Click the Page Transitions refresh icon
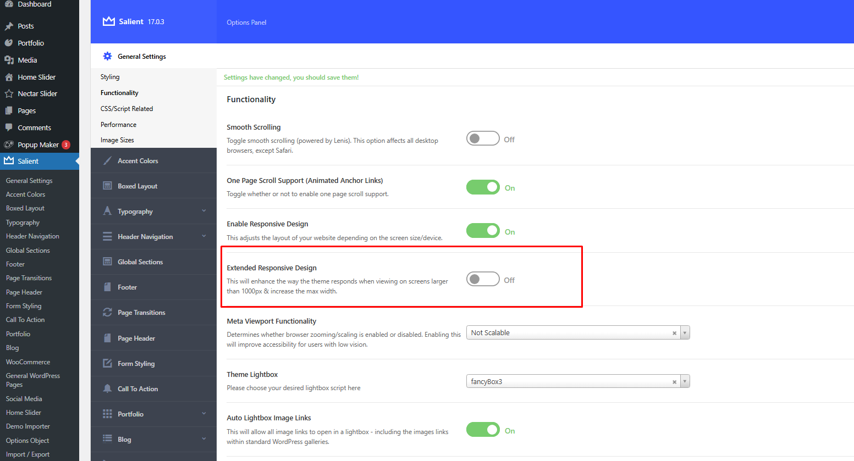Viewport: 854px width, 461px height. point(107,313)
